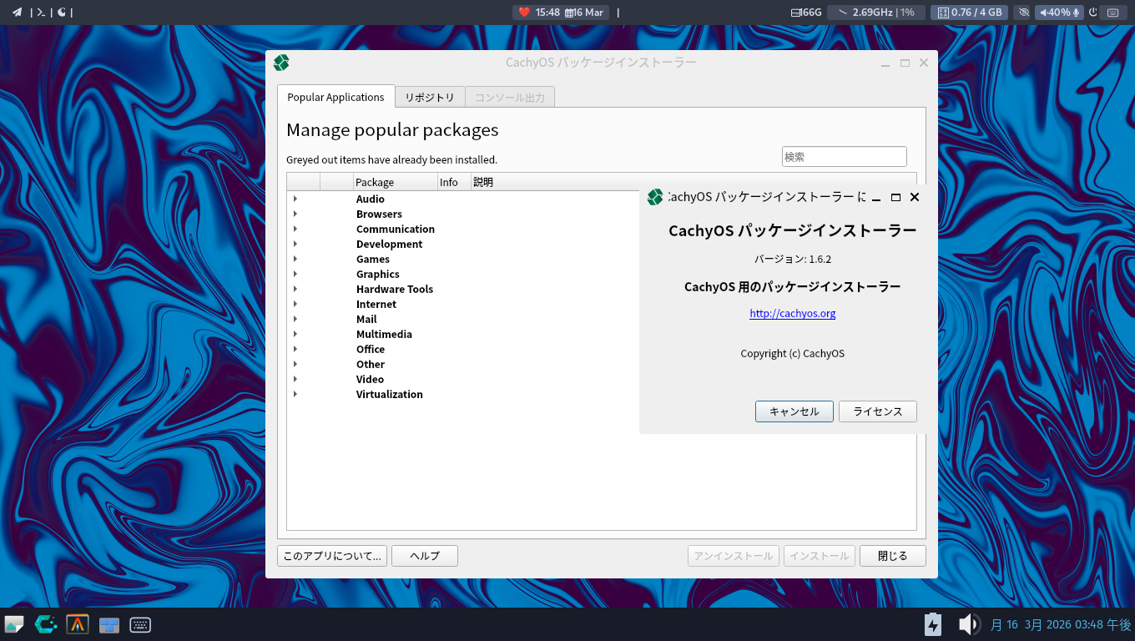Open the terminal prompt icon in top panel
1135x641 pixels.
point(40,13)
